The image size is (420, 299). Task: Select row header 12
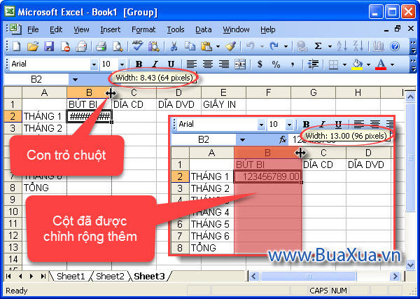point(13,235)
